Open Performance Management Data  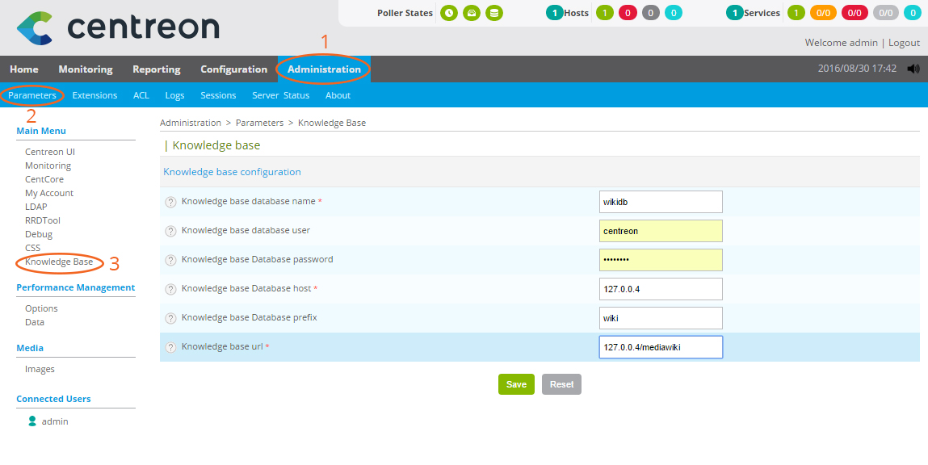click(x=35, y=322)
